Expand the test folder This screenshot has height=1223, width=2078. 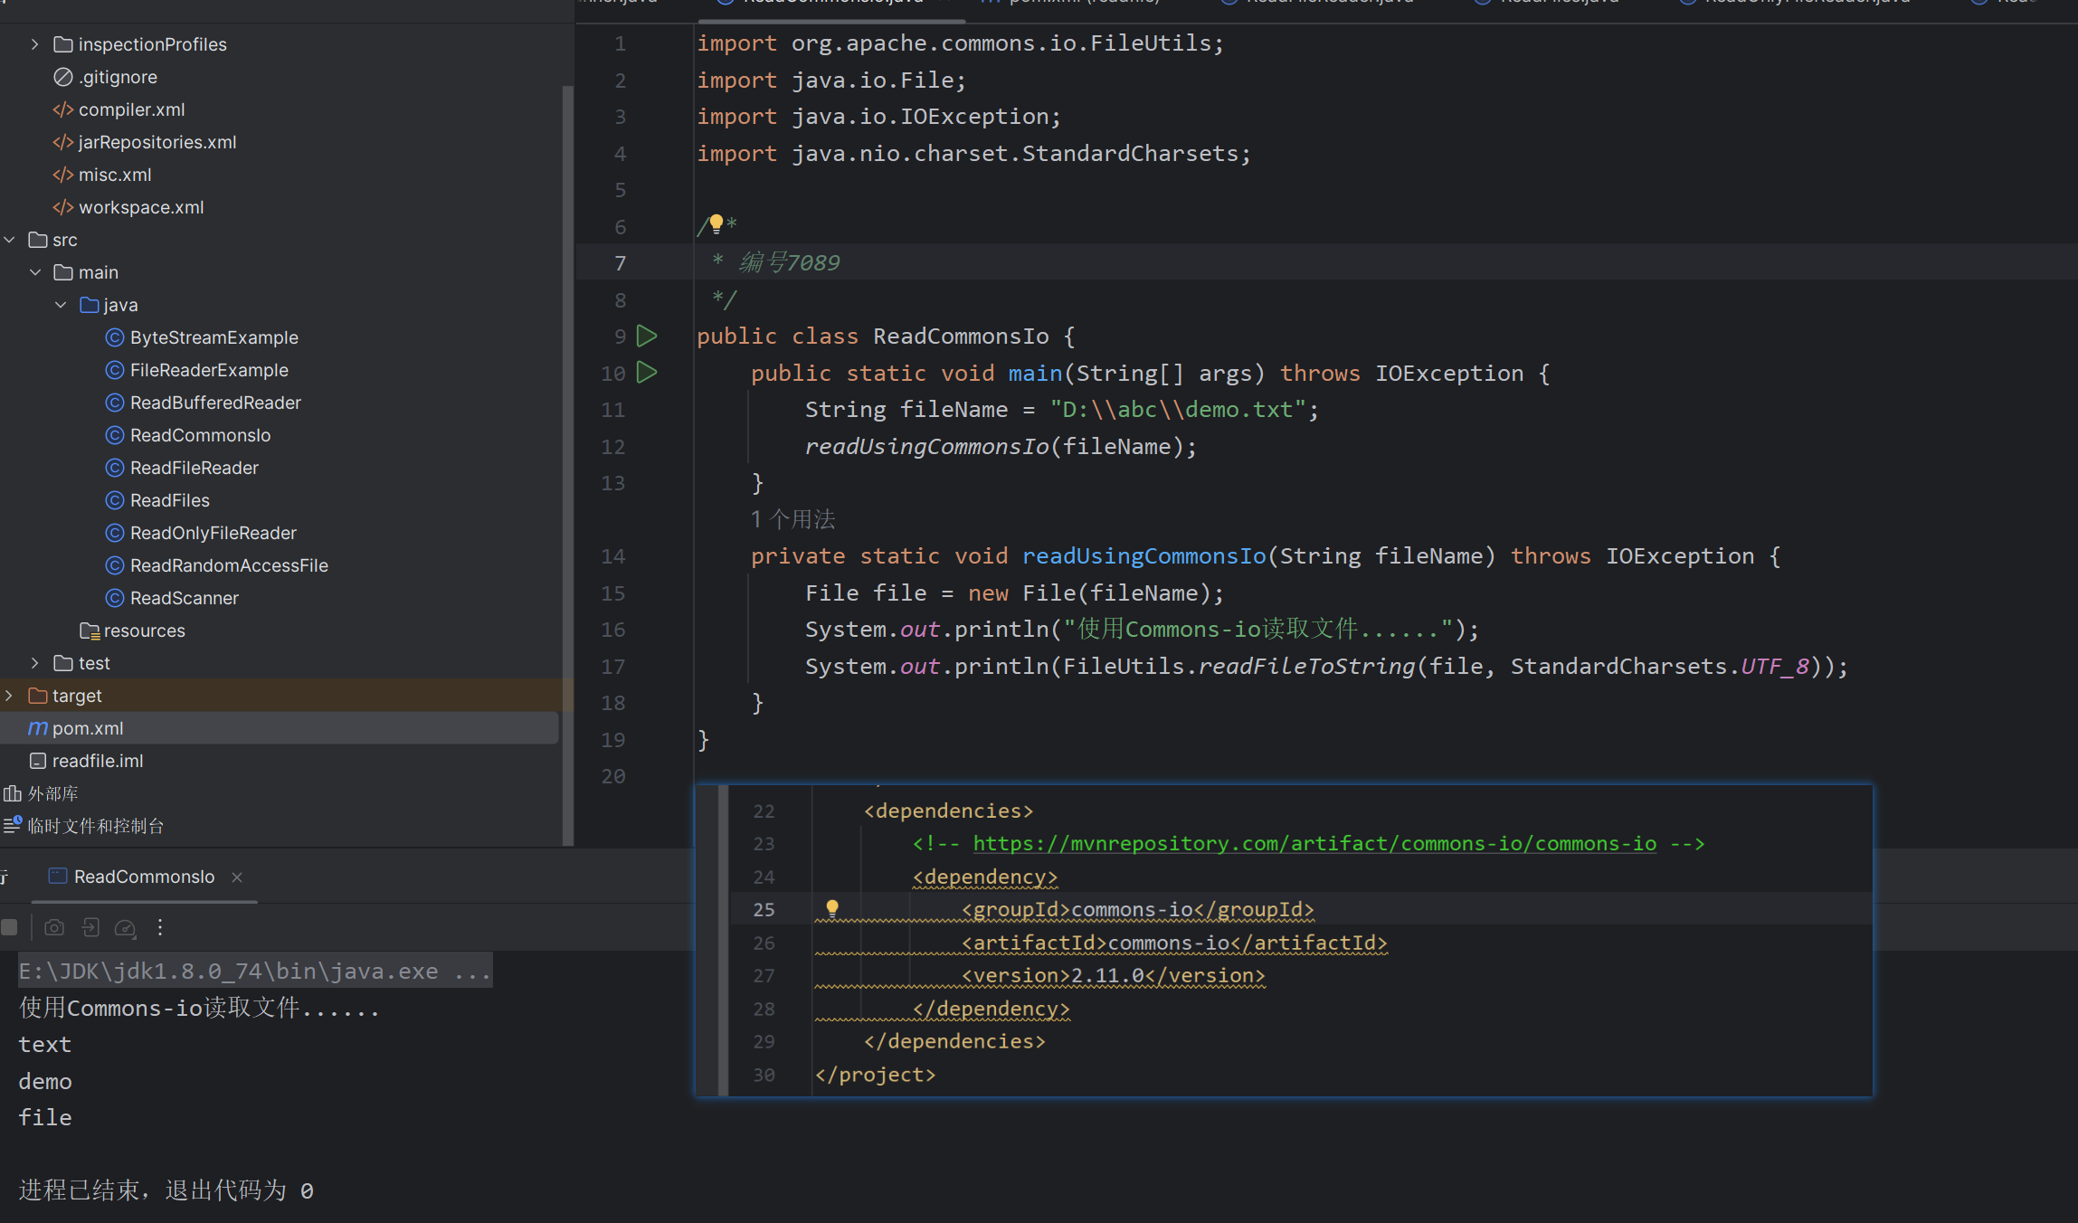coord(34,663)
